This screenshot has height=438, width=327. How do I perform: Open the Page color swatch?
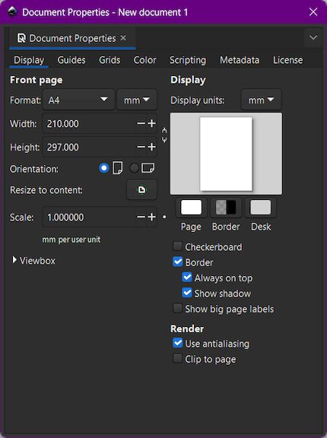point(191,208)
